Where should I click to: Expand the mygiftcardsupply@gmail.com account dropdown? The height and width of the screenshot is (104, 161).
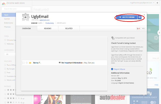(x=142, y=3)
